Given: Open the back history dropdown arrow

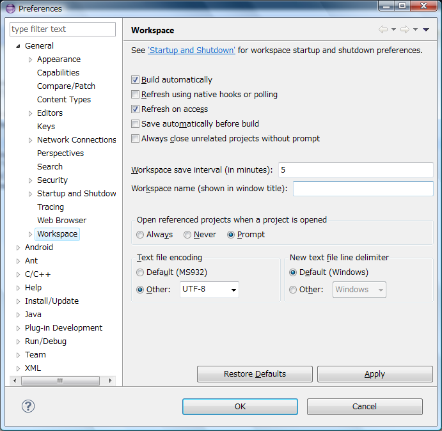Looking at the screenshot, I should 393,29.
